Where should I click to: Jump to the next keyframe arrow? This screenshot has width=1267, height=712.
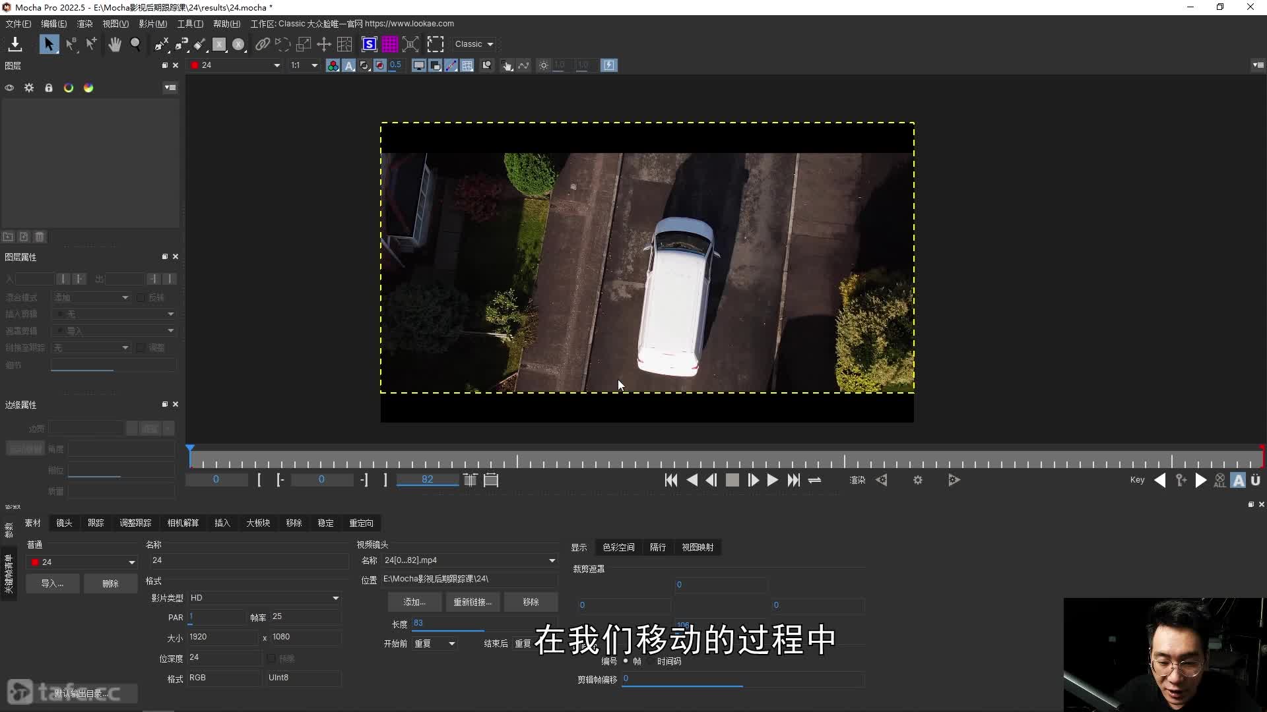[x=1201, y=481]
